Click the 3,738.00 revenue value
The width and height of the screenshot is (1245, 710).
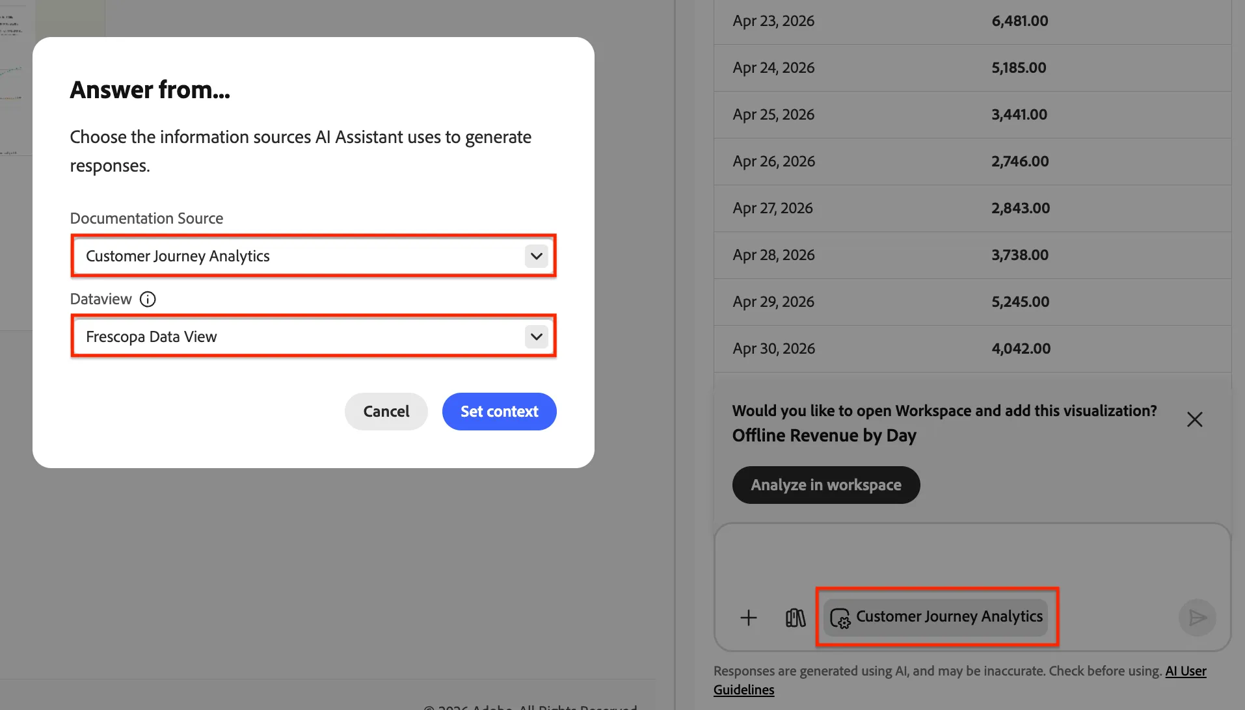pyautogui.click(x=1020, y=255)
